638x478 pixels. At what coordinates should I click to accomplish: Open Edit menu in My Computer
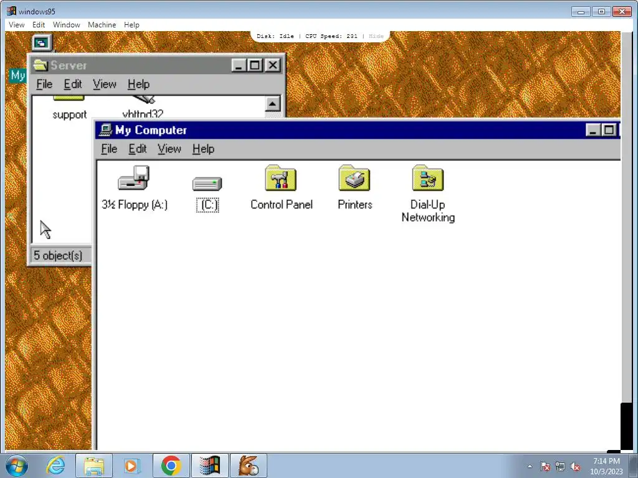pos(138,149)
